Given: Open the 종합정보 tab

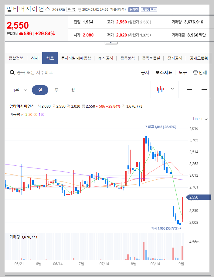Looking at the screenshot, I should pyautogui.click(x=17, y=58).
